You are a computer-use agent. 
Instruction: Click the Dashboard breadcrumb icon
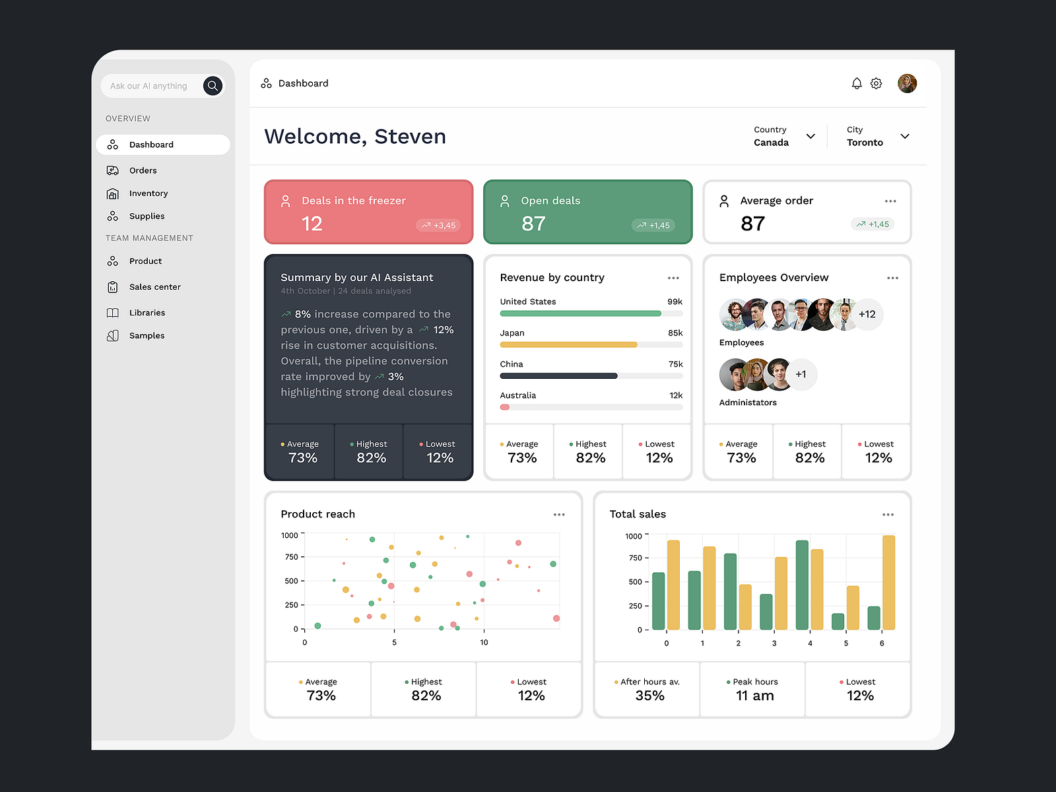click(266, 82)
